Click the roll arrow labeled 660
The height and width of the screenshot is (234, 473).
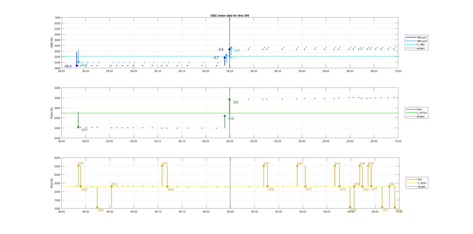click(x=78, y=175)
